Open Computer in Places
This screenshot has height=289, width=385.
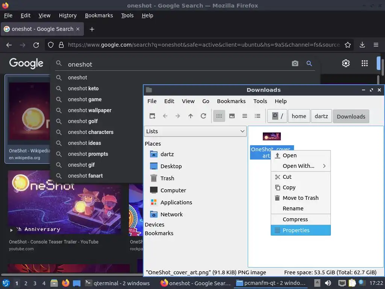(168, 190)
